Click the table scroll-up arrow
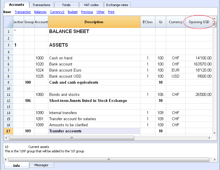This screenshot has height=170, width=220. (x=214, y=18)
